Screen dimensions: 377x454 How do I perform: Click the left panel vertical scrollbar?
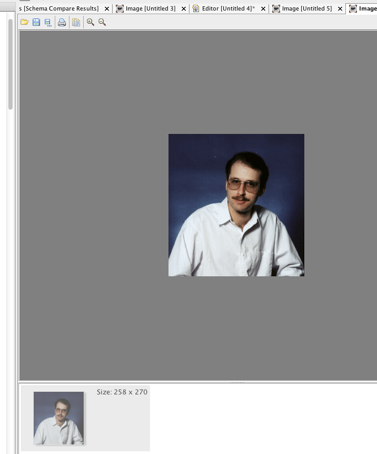pyautogui.click(x=11, y=64)
